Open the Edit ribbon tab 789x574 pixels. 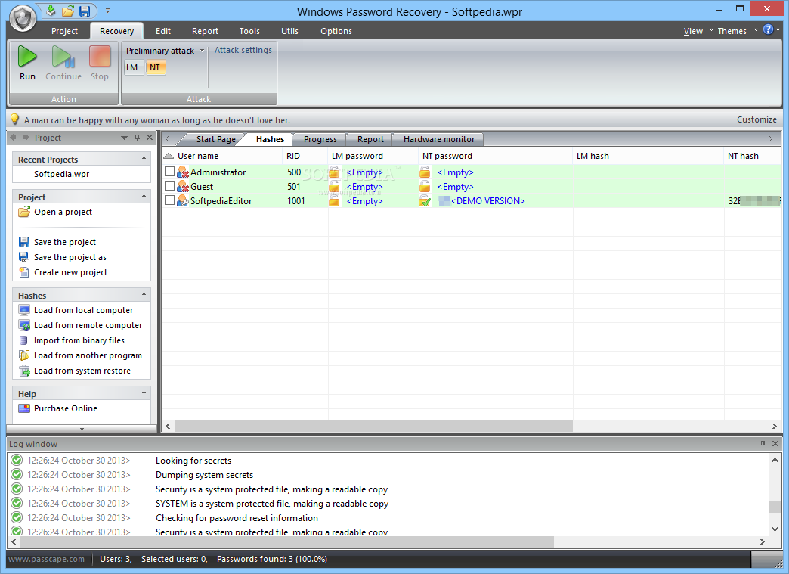(163, 31)
